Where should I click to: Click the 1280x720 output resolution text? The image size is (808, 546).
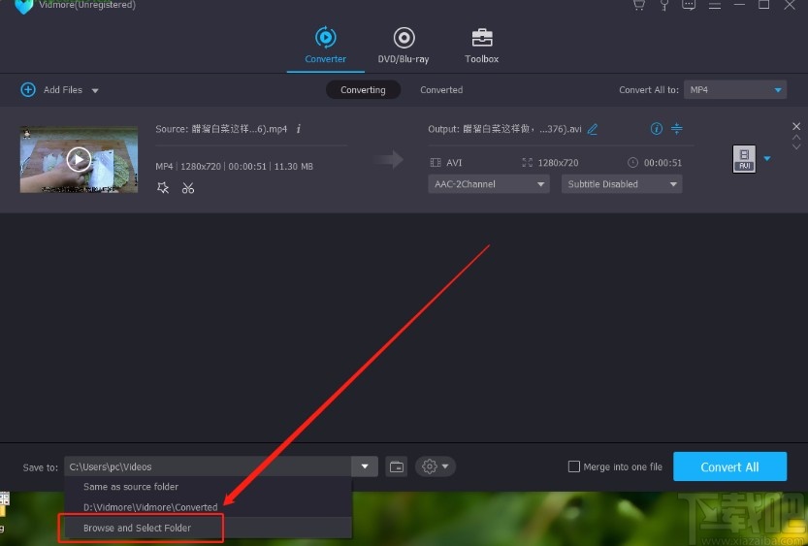click(558, 163)
